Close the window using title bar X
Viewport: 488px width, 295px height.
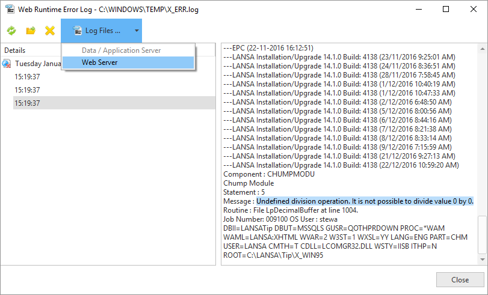pos(473,10)
